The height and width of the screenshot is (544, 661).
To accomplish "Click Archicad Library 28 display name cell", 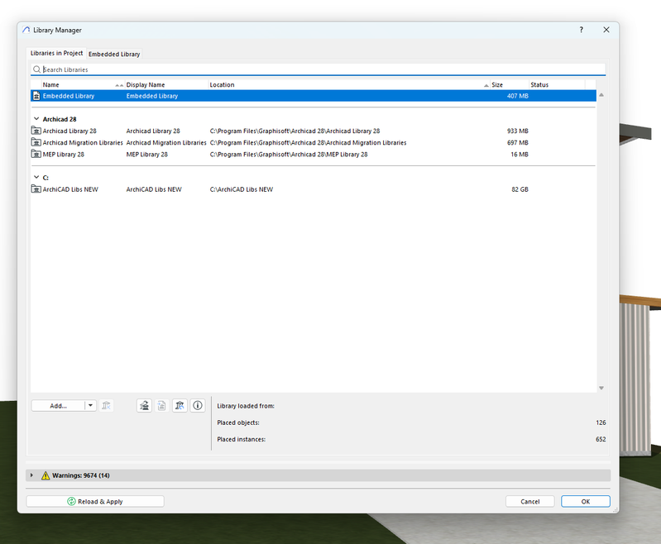I will [153, 131].
